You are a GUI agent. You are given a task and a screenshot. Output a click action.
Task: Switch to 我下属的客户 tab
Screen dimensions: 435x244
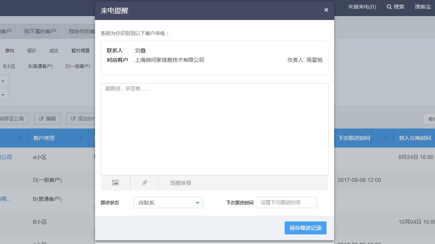[40, 31]
